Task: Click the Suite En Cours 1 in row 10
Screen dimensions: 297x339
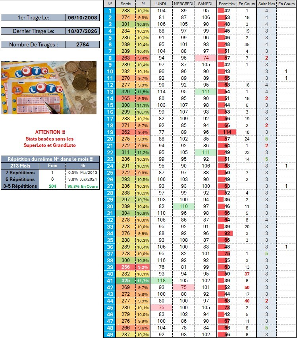Action: 286,71
